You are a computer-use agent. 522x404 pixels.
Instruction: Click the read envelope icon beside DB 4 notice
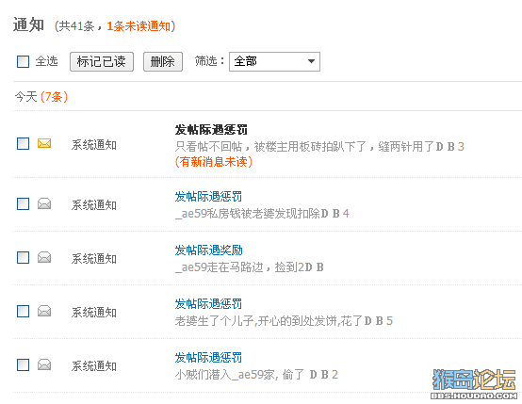point(44,203)
